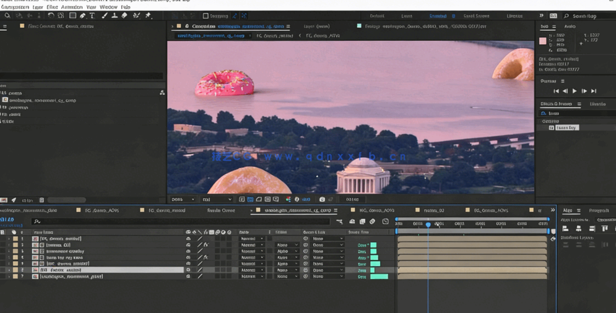The width and height of the screenshot is (616, 313).
Task: Open blending mode dropdown of highlighted layer
Action: point(252,270)
